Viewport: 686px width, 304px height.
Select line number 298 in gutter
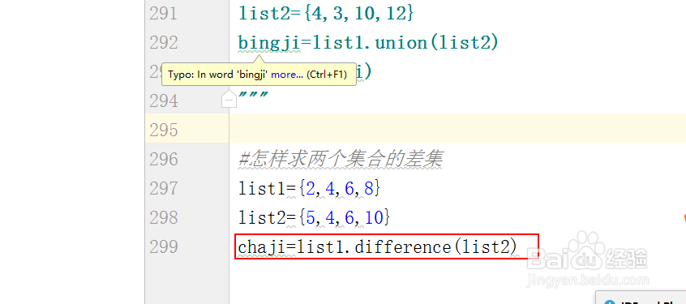[164, 217]
